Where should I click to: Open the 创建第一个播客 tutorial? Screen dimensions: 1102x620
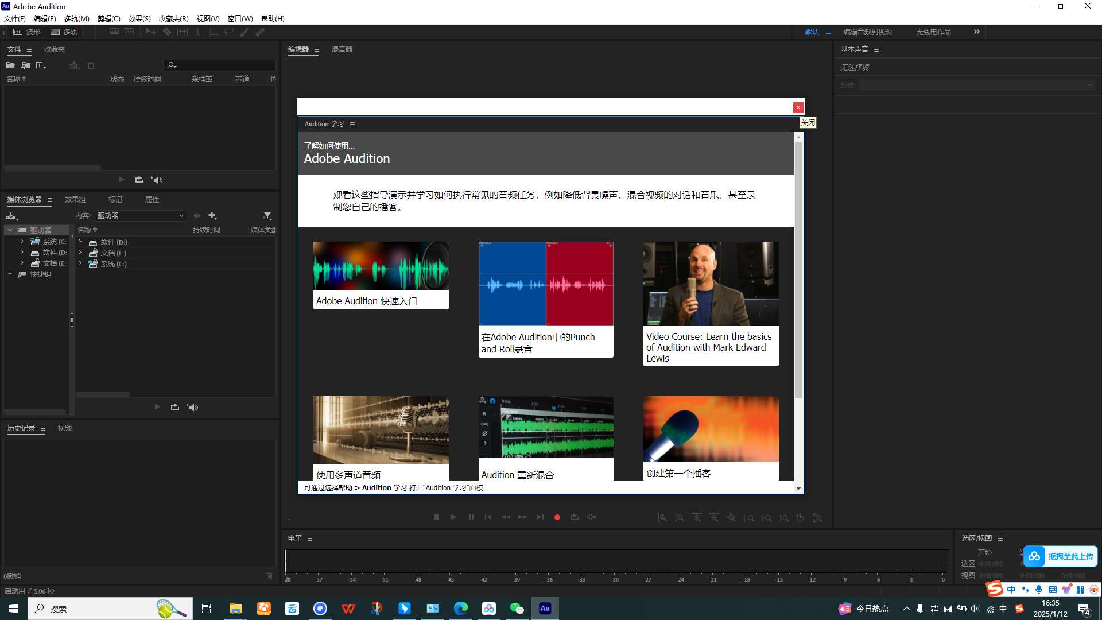711,438
